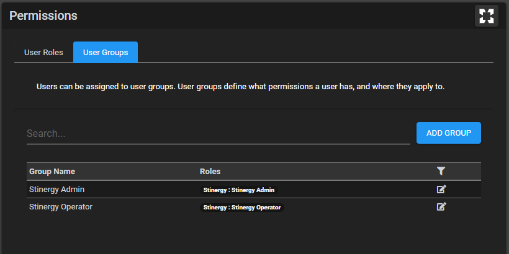This screenshot has width=509, height=254.
Task: Click the user groups description text
Action: click(x=240, y=87)
